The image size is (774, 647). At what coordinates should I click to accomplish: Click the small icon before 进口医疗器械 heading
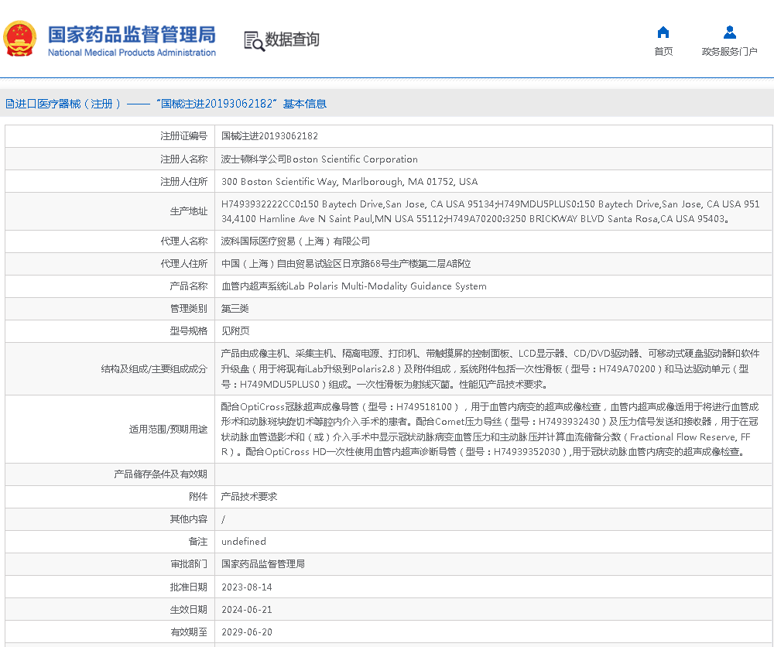pos(9,104)
